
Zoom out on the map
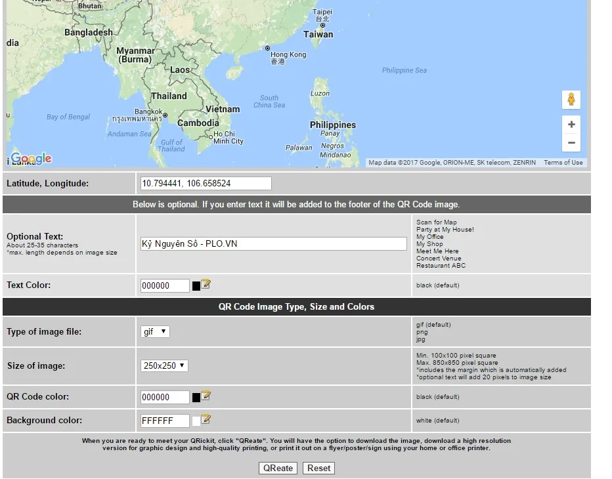571,142
